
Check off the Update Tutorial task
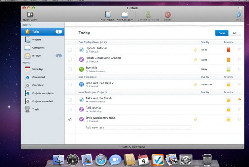(70, 50)
